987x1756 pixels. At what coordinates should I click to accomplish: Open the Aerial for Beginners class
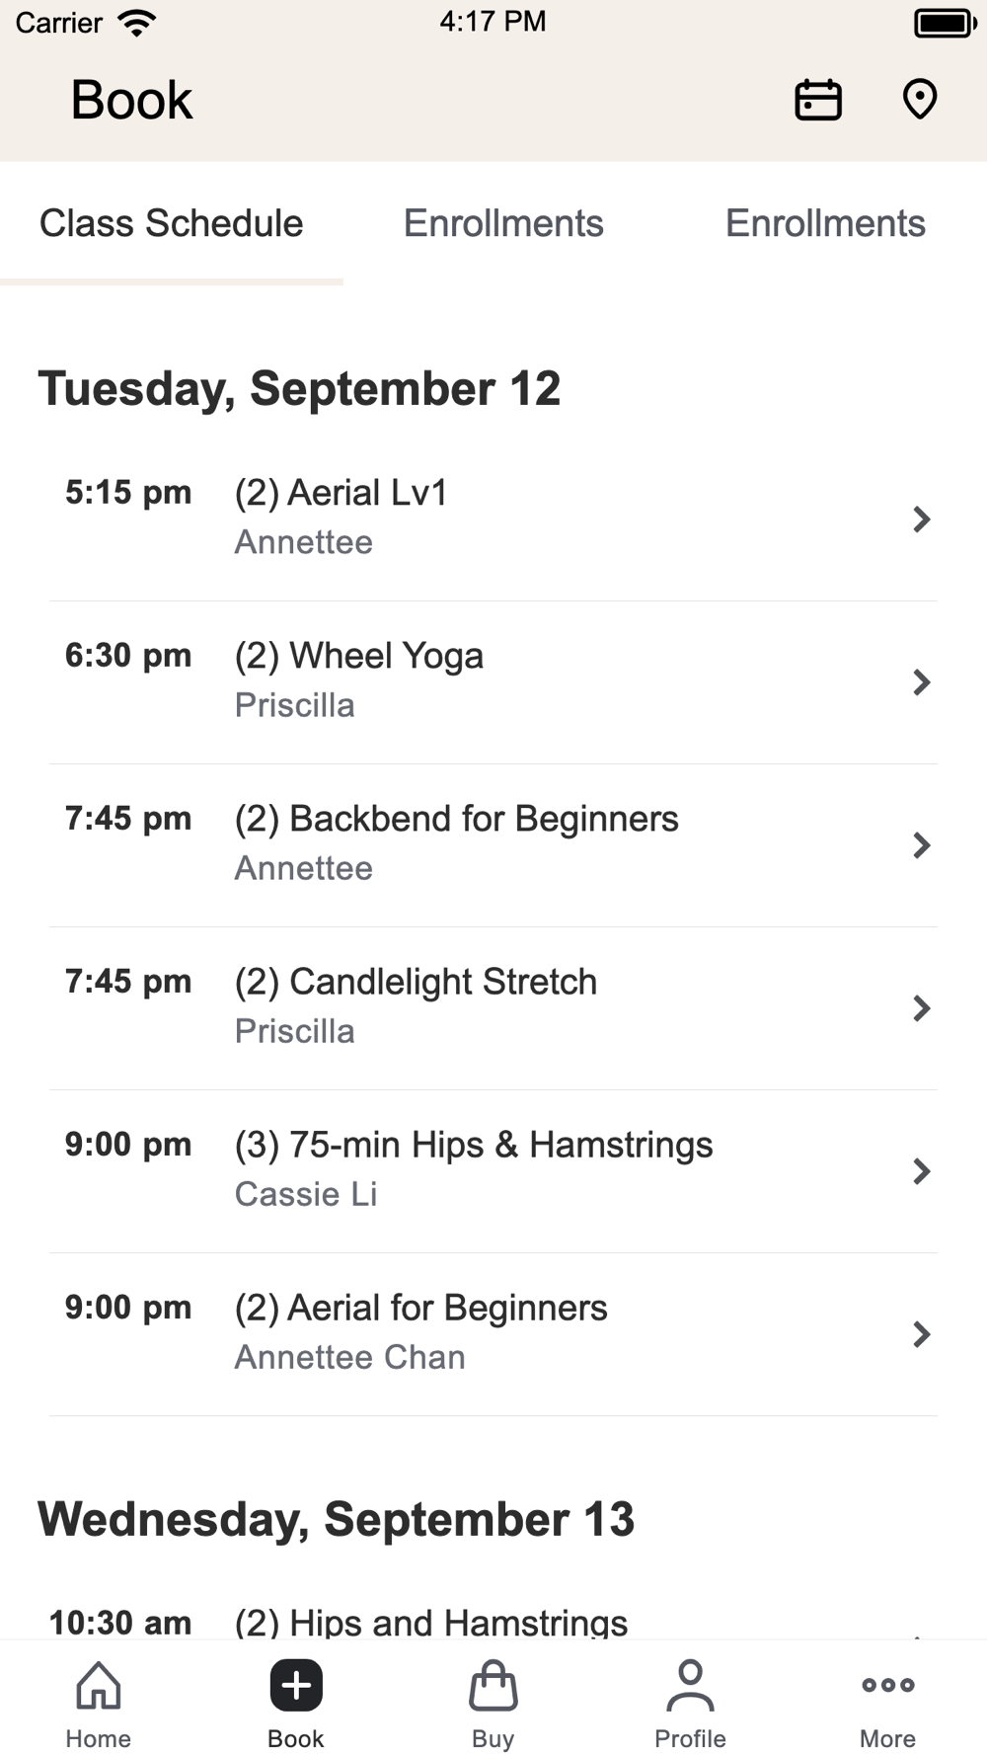click(420, 1309)
